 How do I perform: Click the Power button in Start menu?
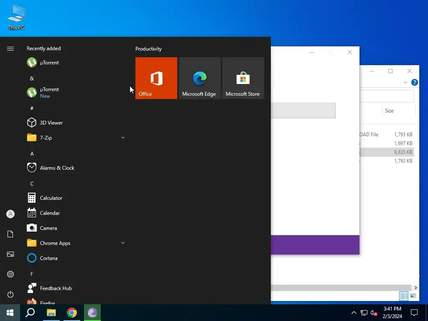pyautogui.click(x=10, y=294)
